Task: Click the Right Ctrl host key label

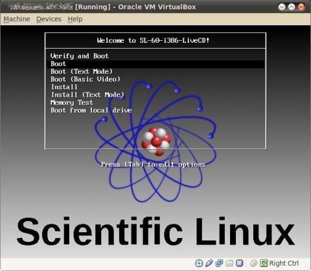Action: pos(284,263)
